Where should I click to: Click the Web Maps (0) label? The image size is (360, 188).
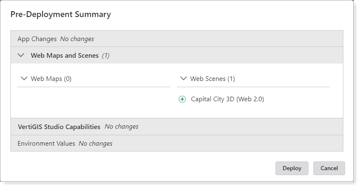(51, 78)
